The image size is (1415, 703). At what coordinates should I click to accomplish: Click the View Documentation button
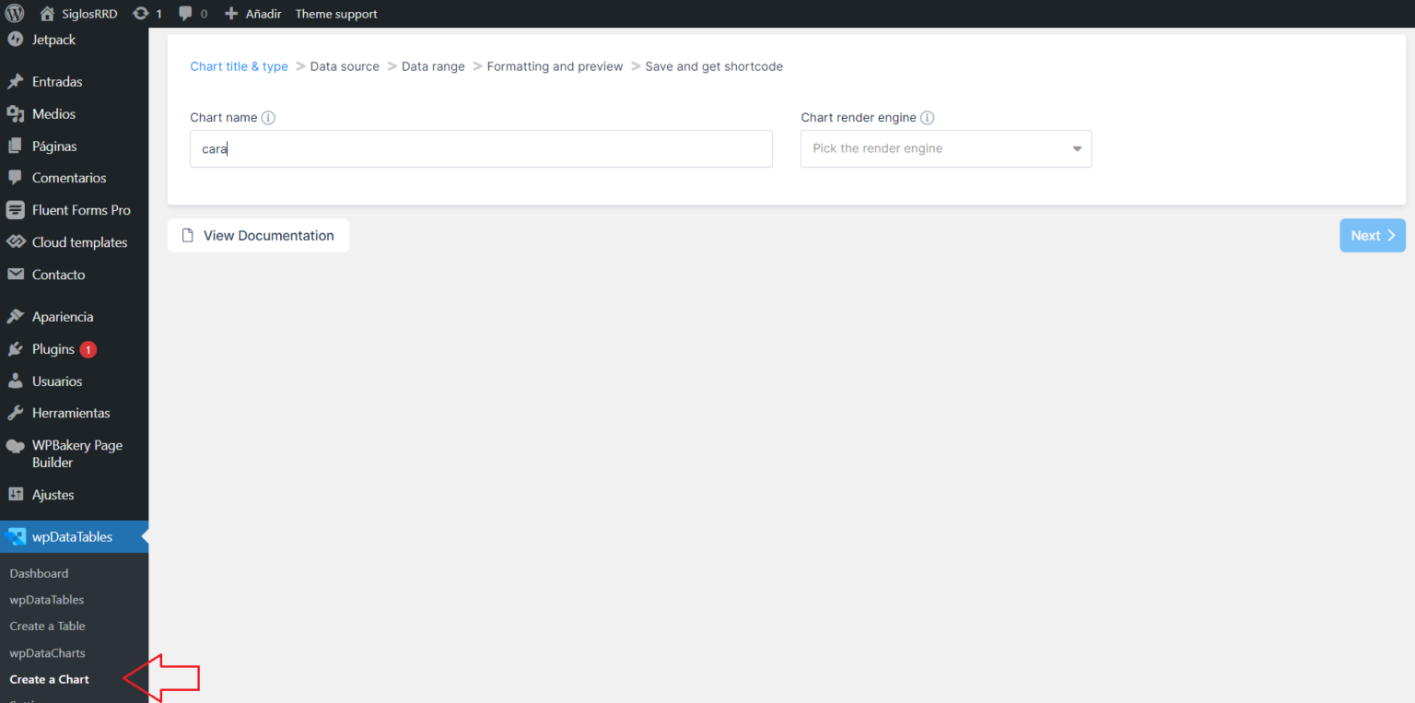[258, 236]
